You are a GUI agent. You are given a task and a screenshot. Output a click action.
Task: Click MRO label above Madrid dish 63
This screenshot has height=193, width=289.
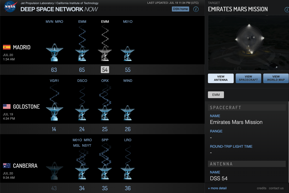coord(59,22)
